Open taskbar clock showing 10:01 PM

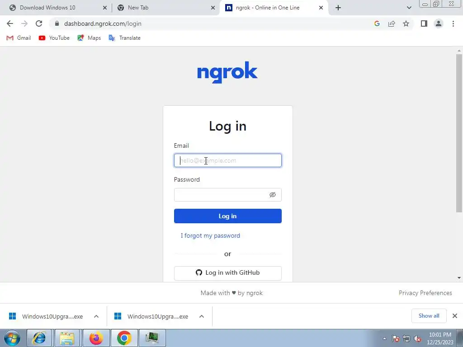[440, 338]
